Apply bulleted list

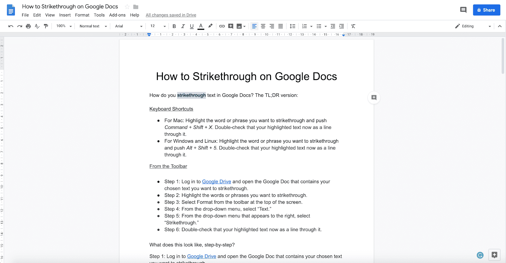[319, 26]
